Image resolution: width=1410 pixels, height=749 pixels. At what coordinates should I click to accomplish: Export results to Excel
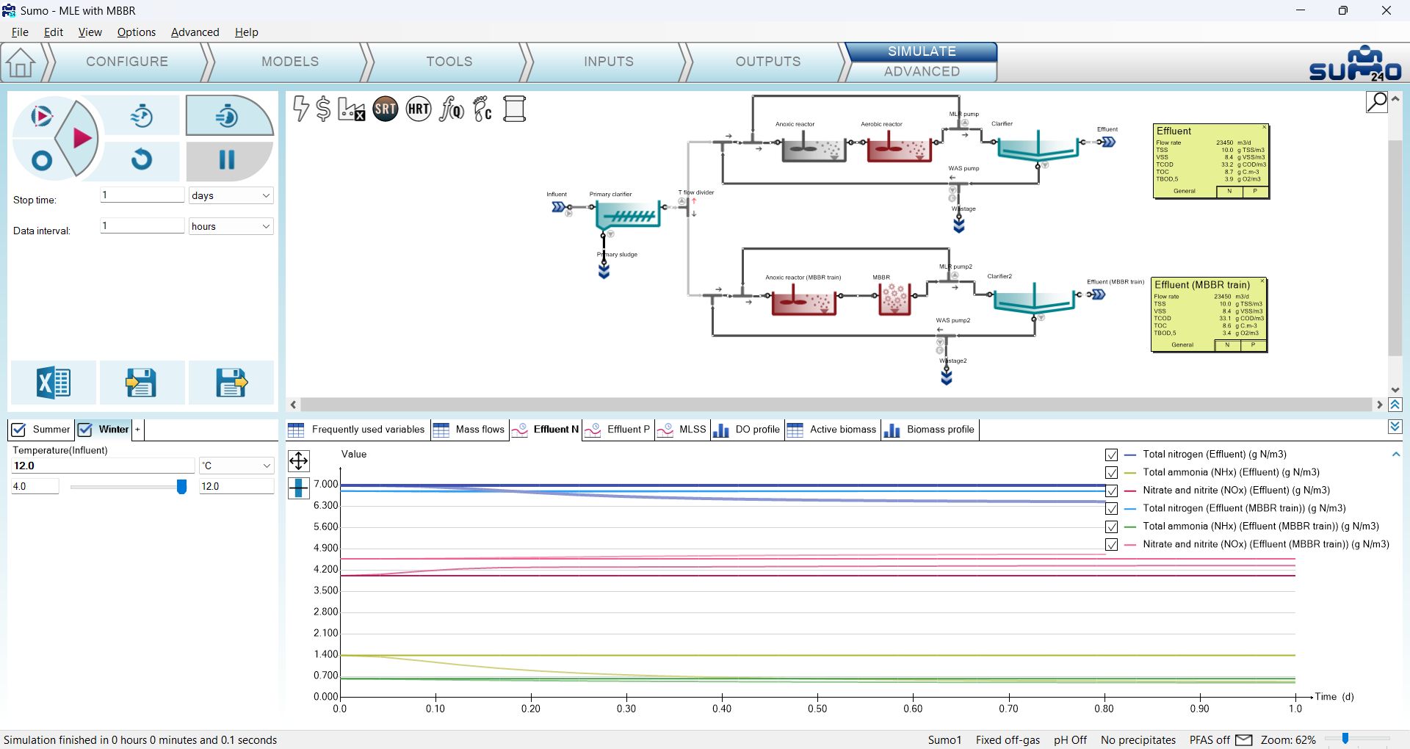tap(53, 383)
